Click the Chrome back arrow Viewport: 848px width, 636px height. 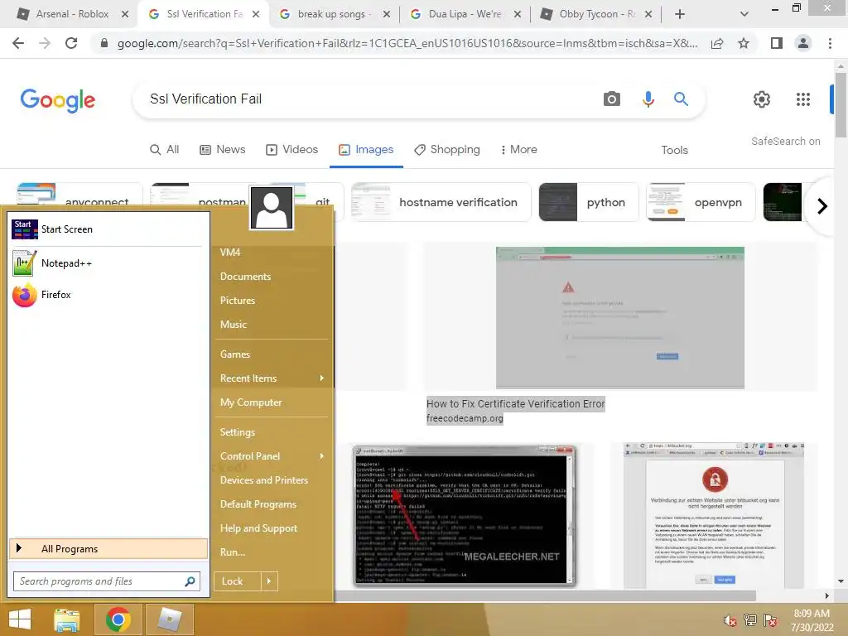coord(18,43)
